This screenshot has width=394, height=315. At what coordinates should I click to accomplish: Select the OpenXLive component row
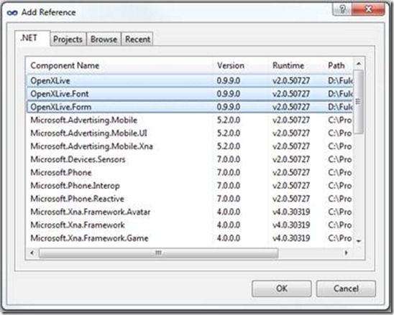tap(190, 81)
